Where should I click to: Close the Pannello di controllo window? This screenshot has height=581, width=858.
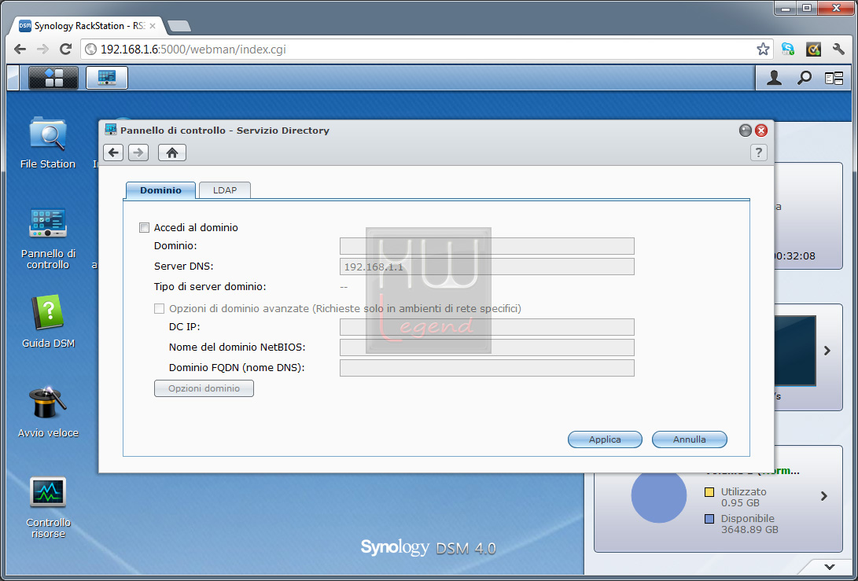coord(761,131)
